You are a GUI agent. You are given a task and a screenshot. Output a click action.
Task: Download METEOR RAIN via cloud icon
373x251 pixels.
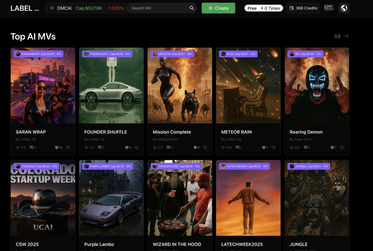pos(274,147)
